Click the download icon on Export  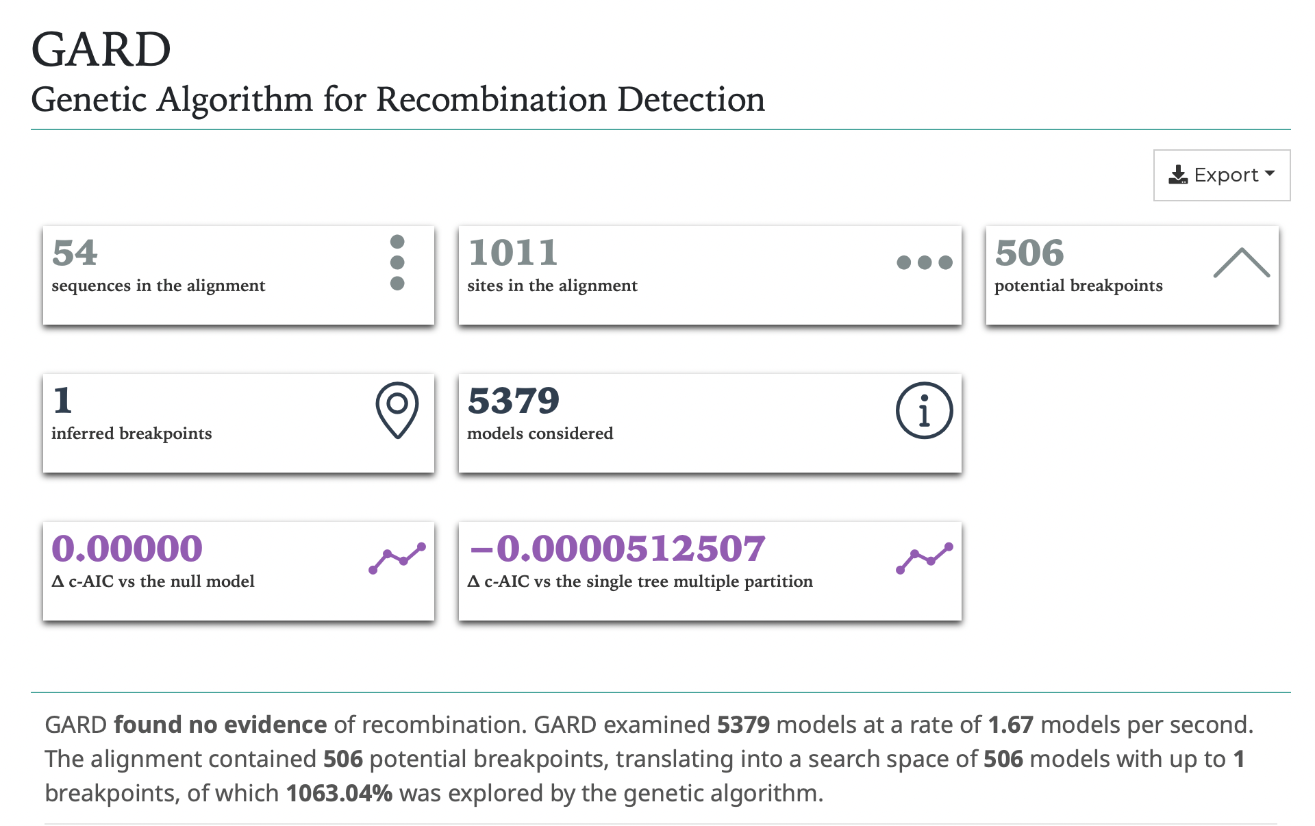1177,175
